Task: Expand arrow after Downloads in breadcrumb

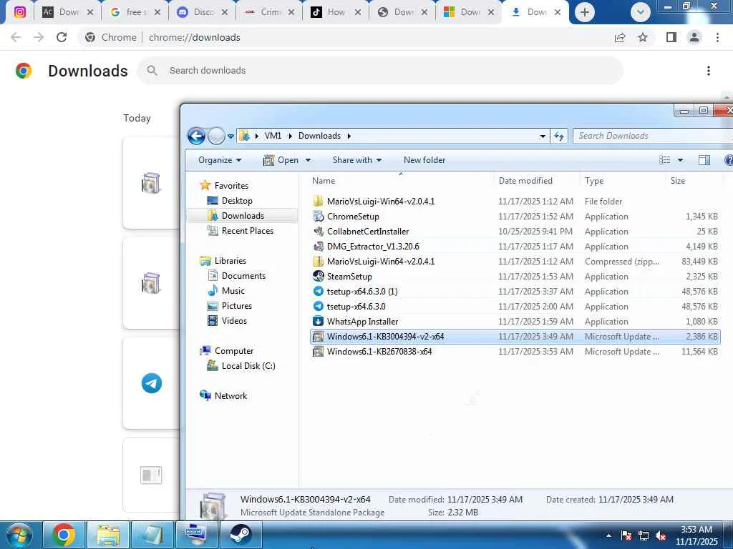Action: [349, 136]
